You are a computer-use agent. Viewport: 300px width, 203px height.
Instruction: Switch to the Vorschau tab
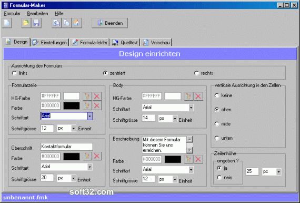pos(156,42)
